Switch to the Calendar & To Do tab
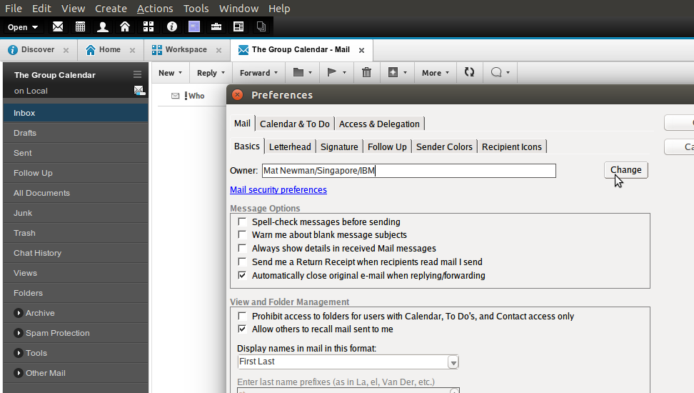The width and height of the screenshot is (694, 393). pos(294,124)
